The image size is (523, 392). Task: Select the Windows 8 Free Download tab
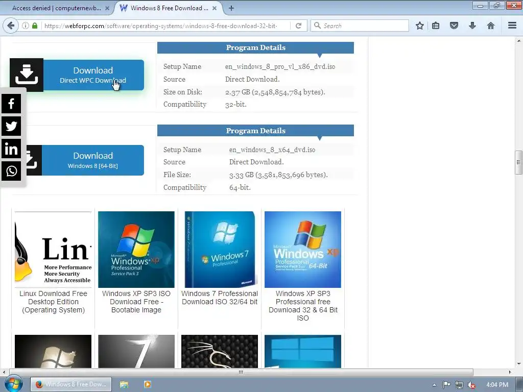(169, 8)
